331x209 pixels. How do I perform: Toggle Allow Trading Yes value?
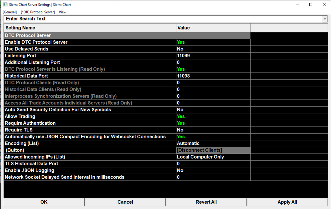214,116
